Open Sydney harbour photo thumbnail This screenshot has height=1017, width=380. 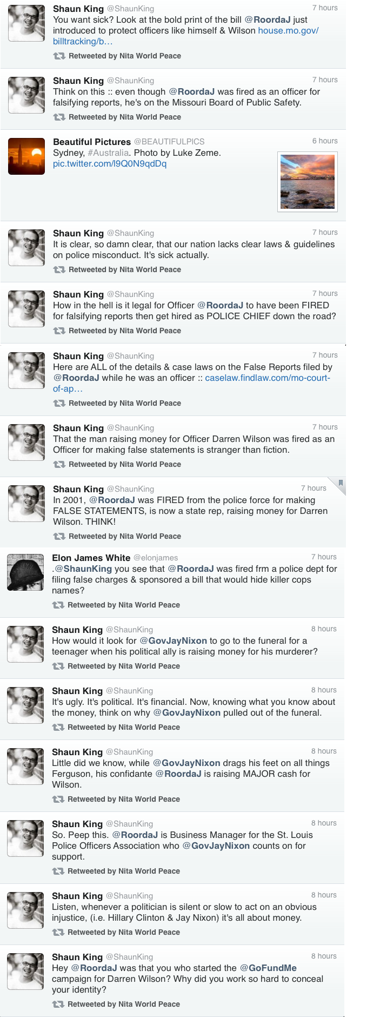click(308, 182)
